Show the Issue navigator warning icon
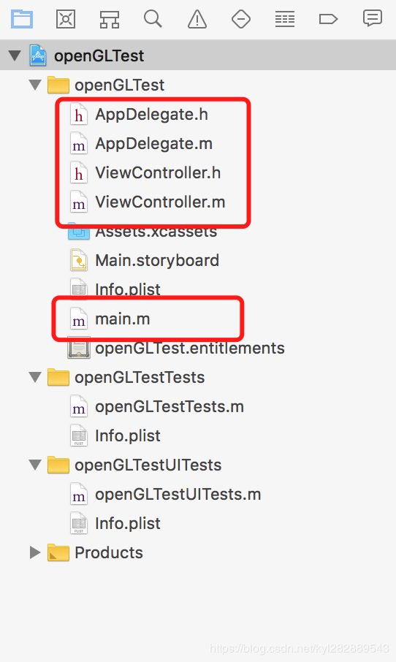The height and width of the screenshot is (662, 396). (x=197, y=20)
